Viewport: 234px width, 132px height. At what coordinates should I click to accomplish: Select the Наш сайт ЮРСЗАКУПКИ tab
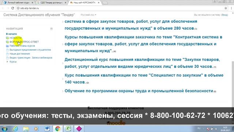pos(84,3)
